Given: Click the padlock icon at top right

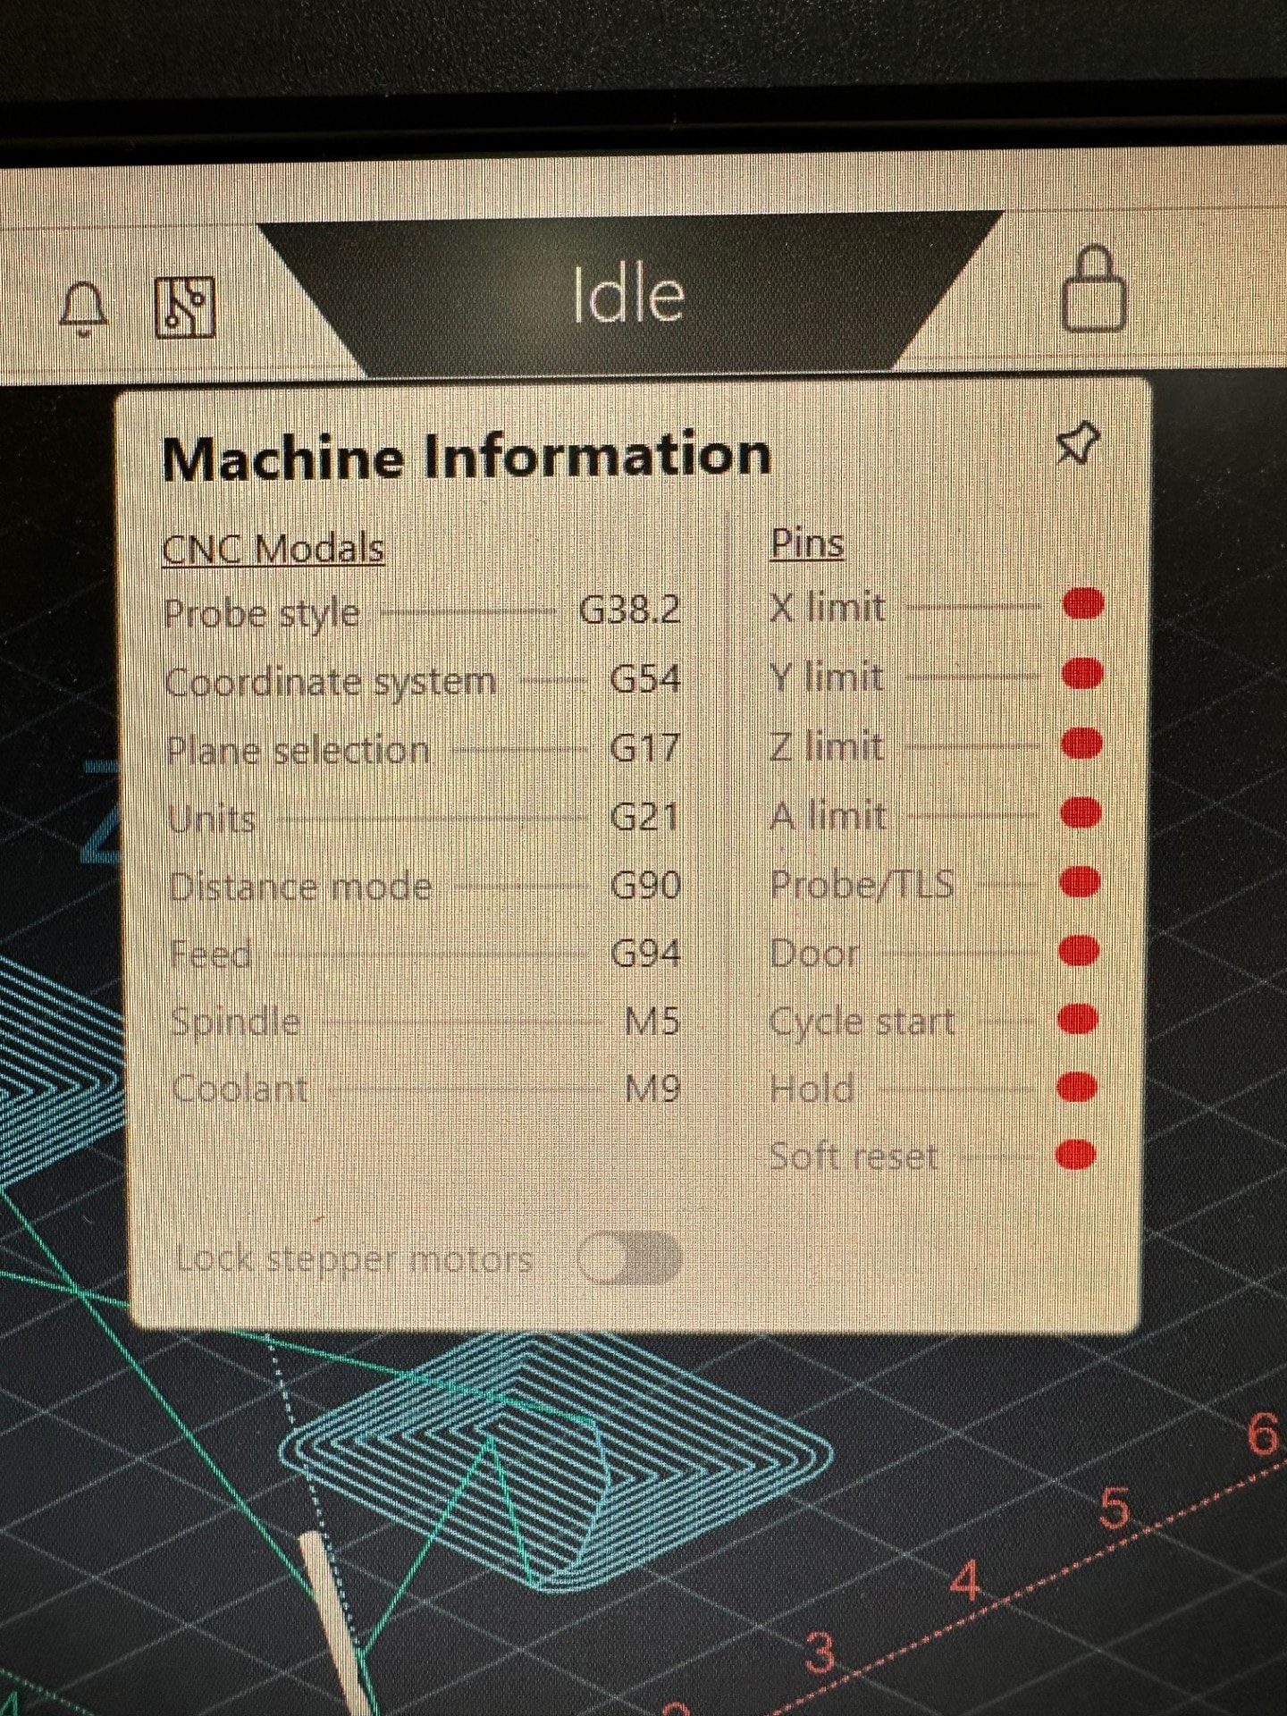Looking at the screenshot, I should tap(1094, 291).
